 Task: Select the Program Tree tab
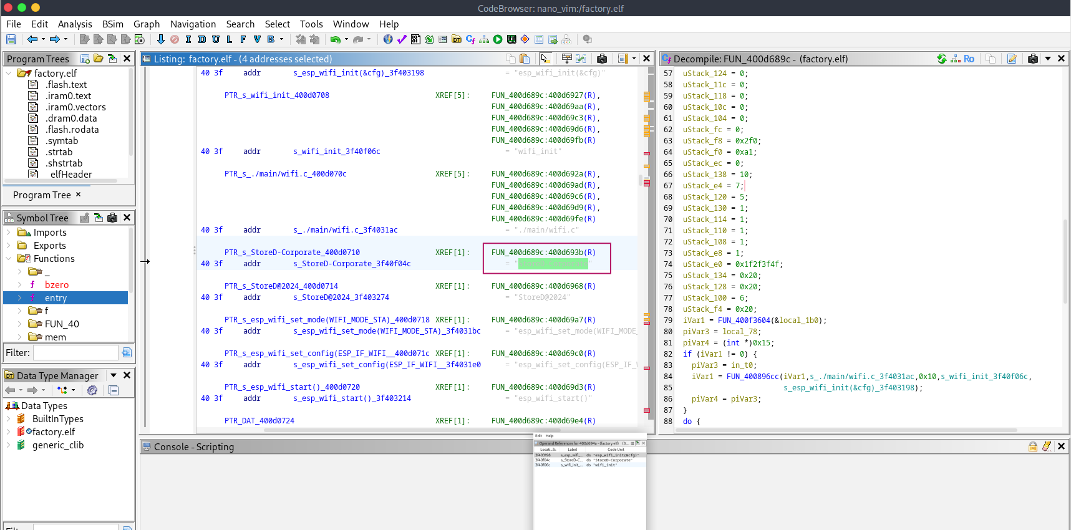tap(42, 195)
